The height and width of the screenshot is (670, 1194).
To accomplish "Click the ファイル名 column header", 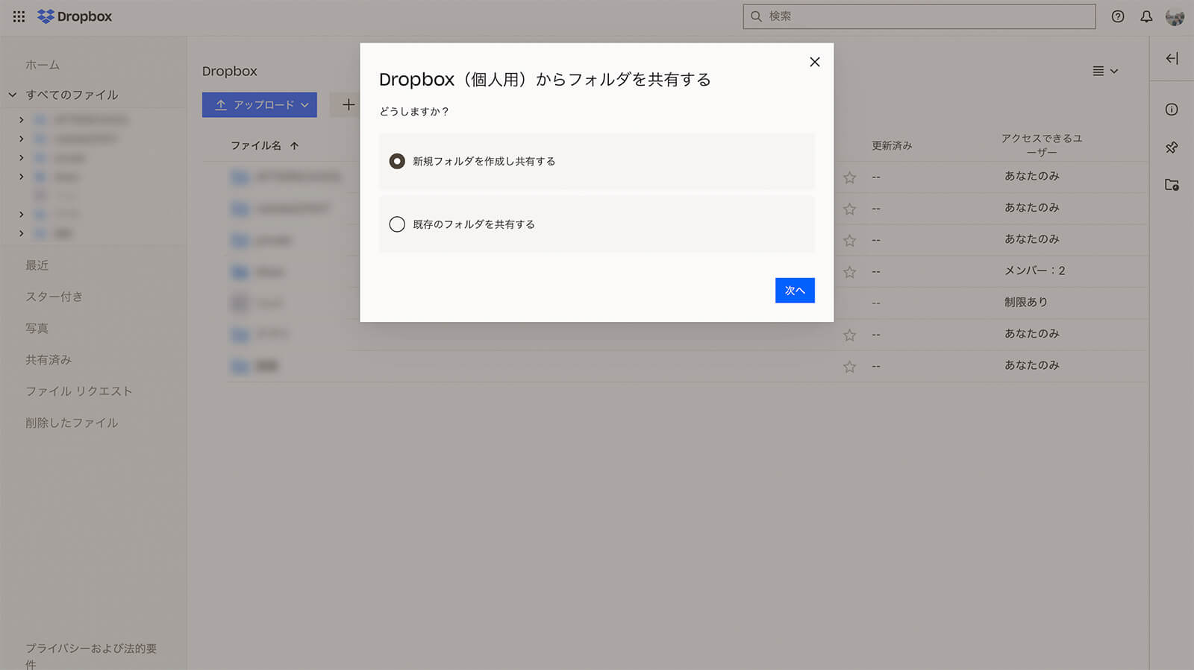I will click(256, 146).
